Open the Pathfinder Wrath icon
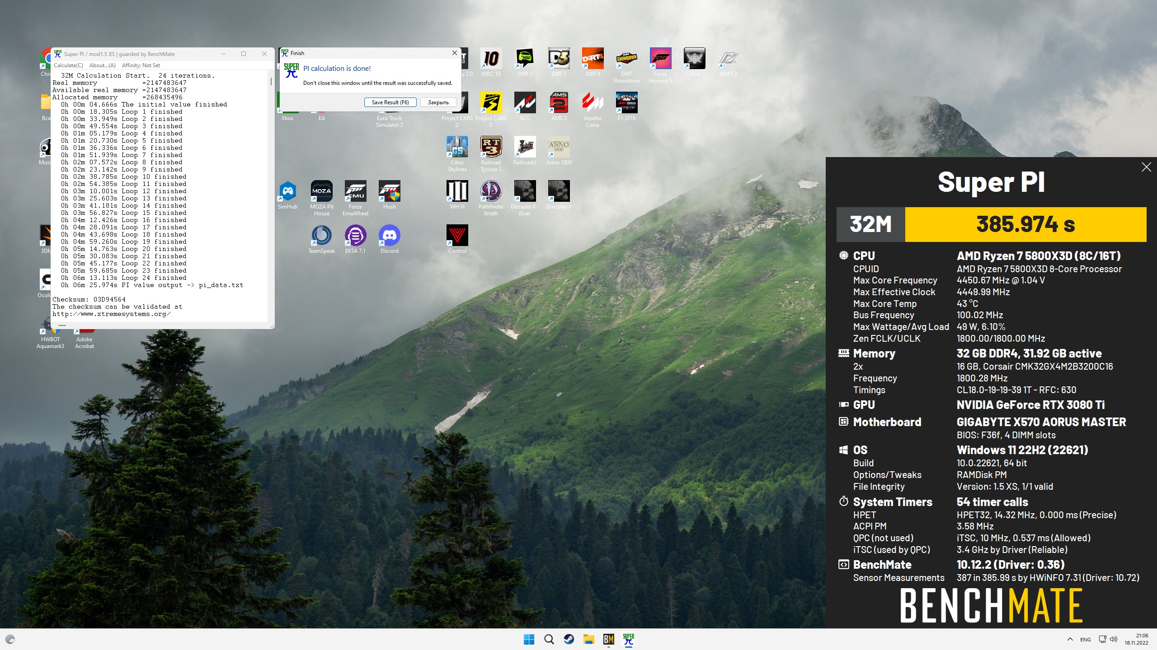 point(491,198)
